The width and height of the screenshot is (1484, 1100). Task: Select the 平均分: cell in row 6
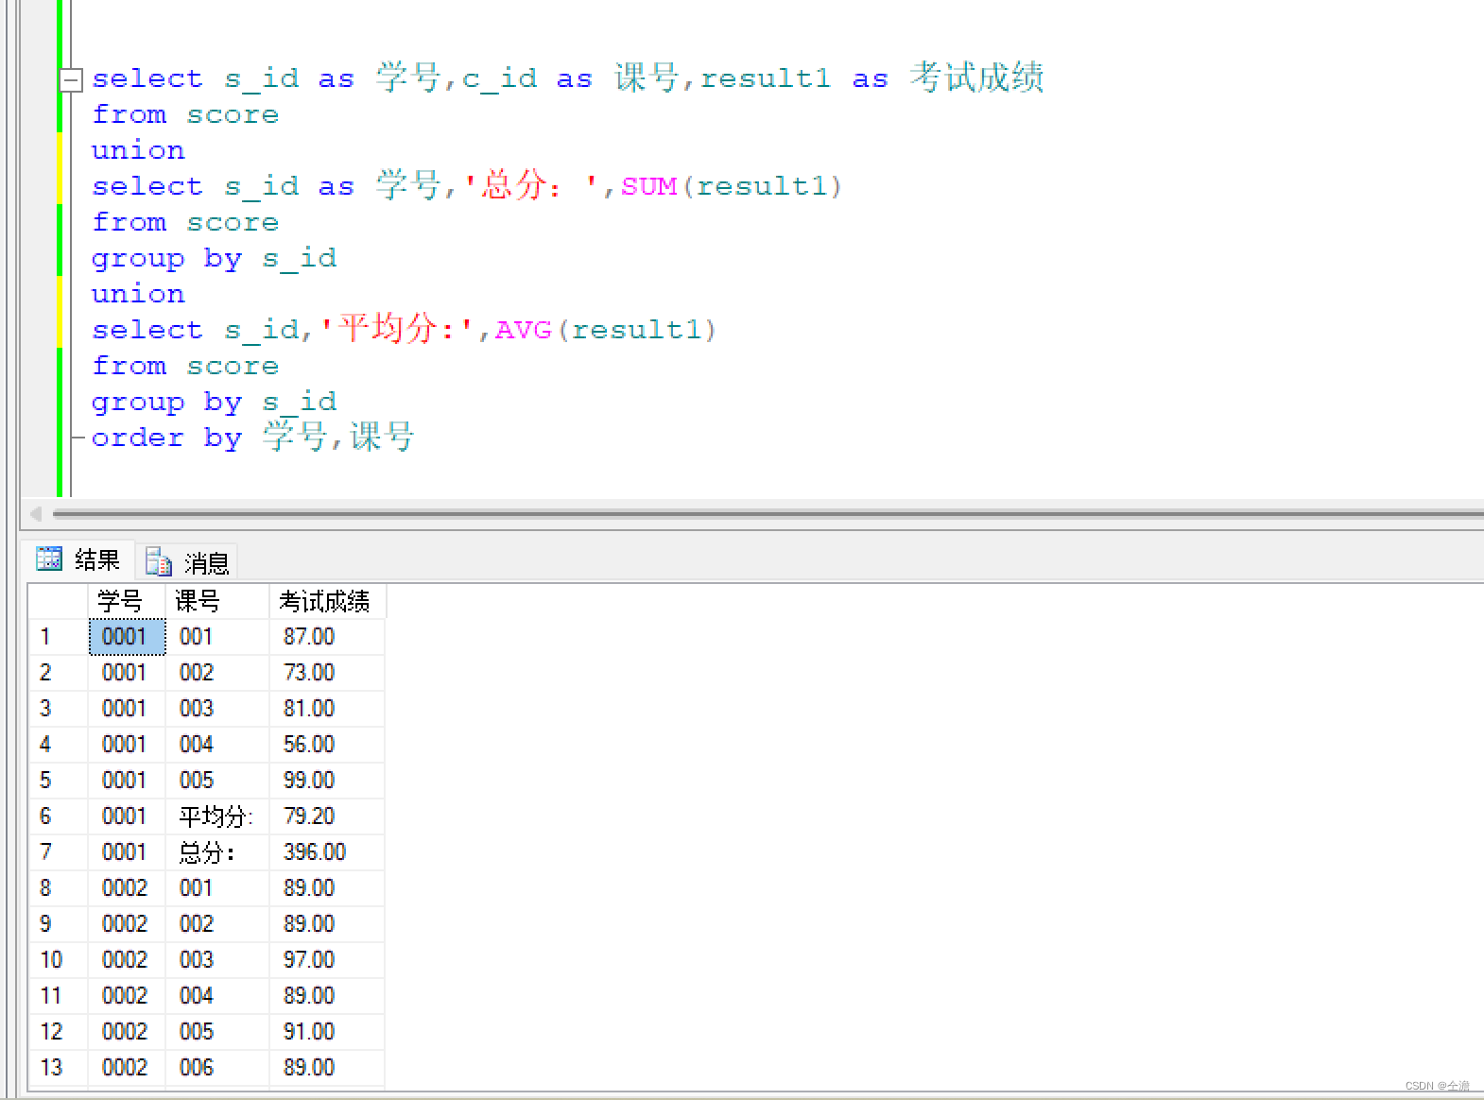[217, 816]
